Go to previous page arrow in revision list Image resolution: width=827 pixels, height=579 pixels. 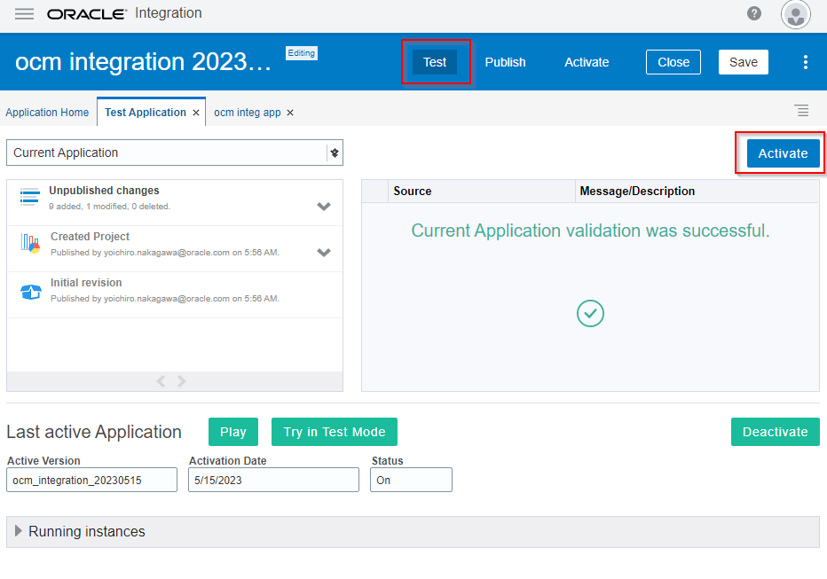coord(161,381)
